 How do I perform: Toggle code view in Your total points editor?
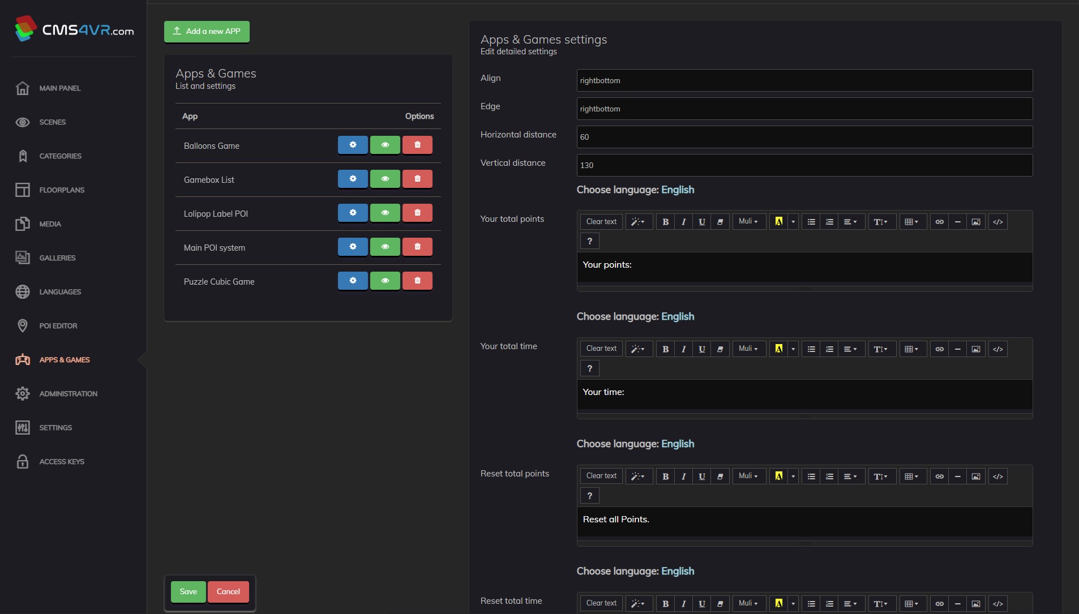coord(997,222)
